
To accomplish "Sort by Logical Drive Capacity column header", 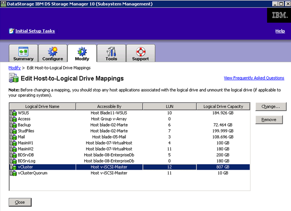I will (x=223, y=107).
